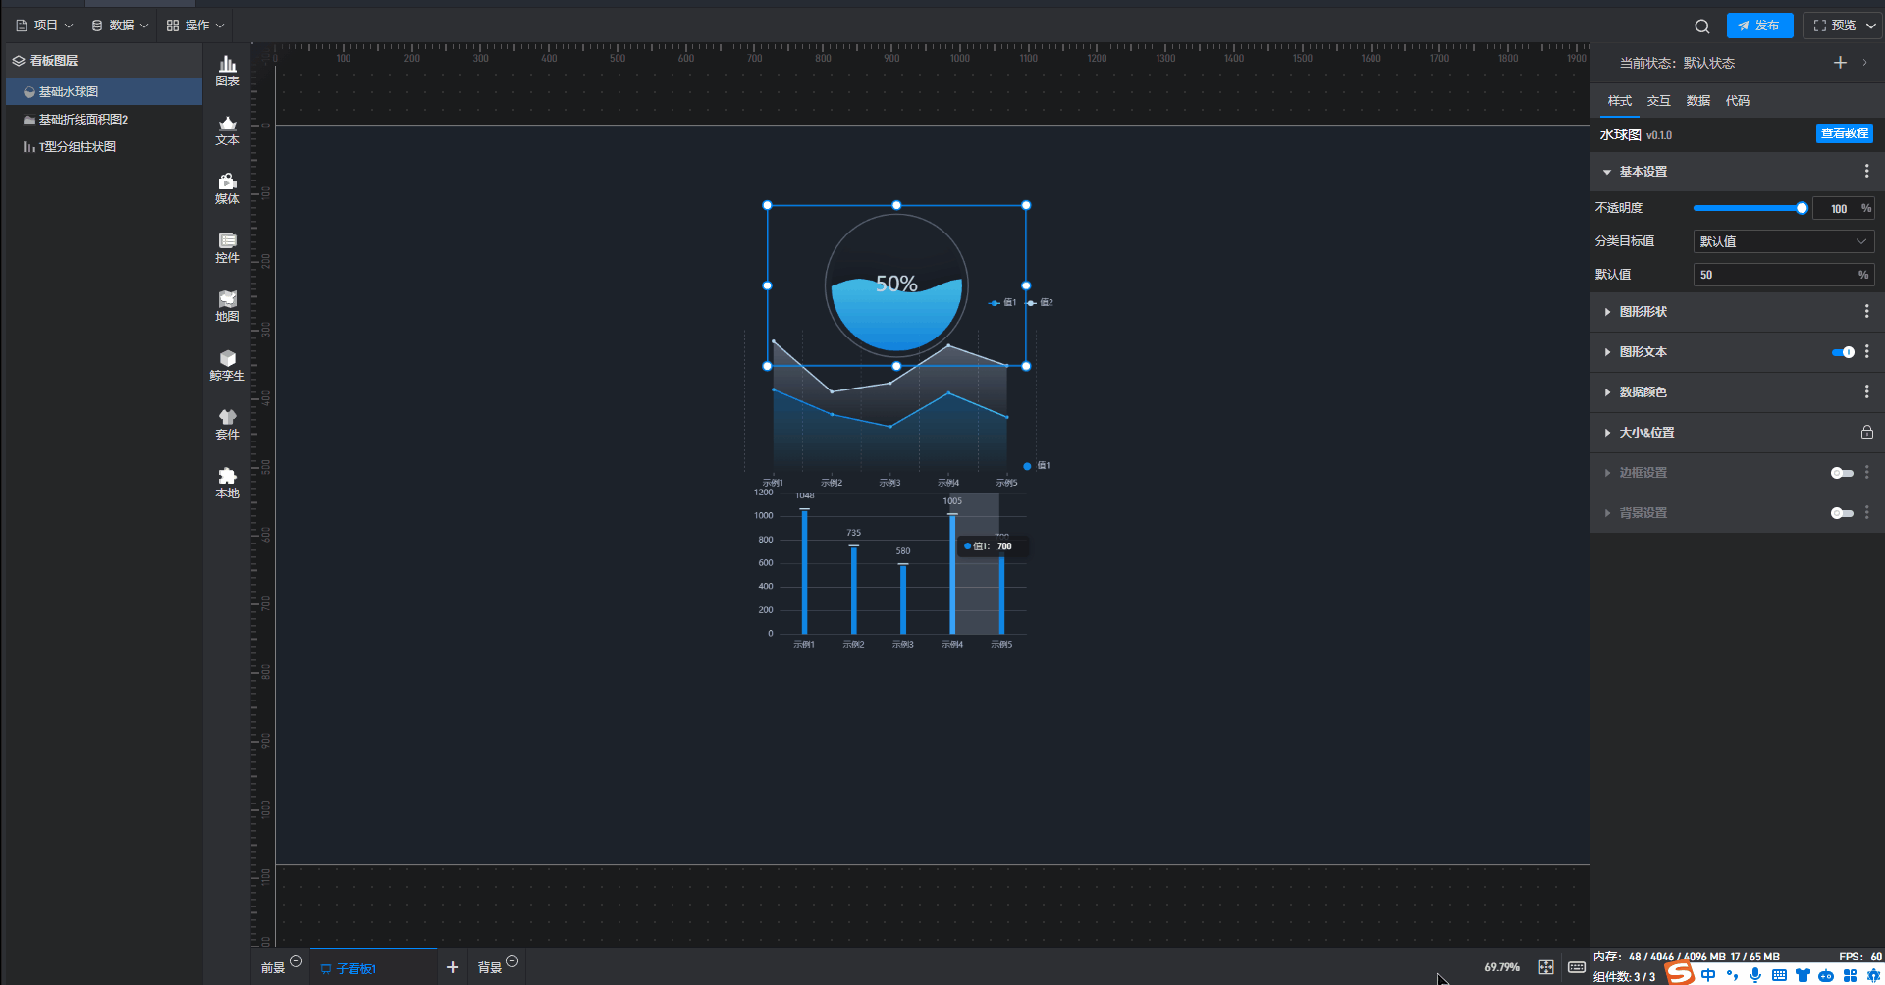Click the 查看教程 tutorial button
This screenshot has width=1885, height=985.
click(x=1844, y=133)
